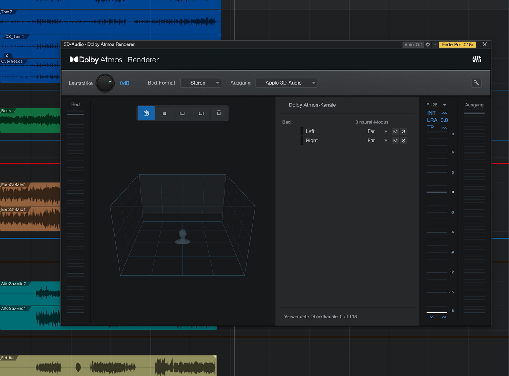Click the LRA 0.0 readout
This screenshot has width=509, height=376.
437,120
